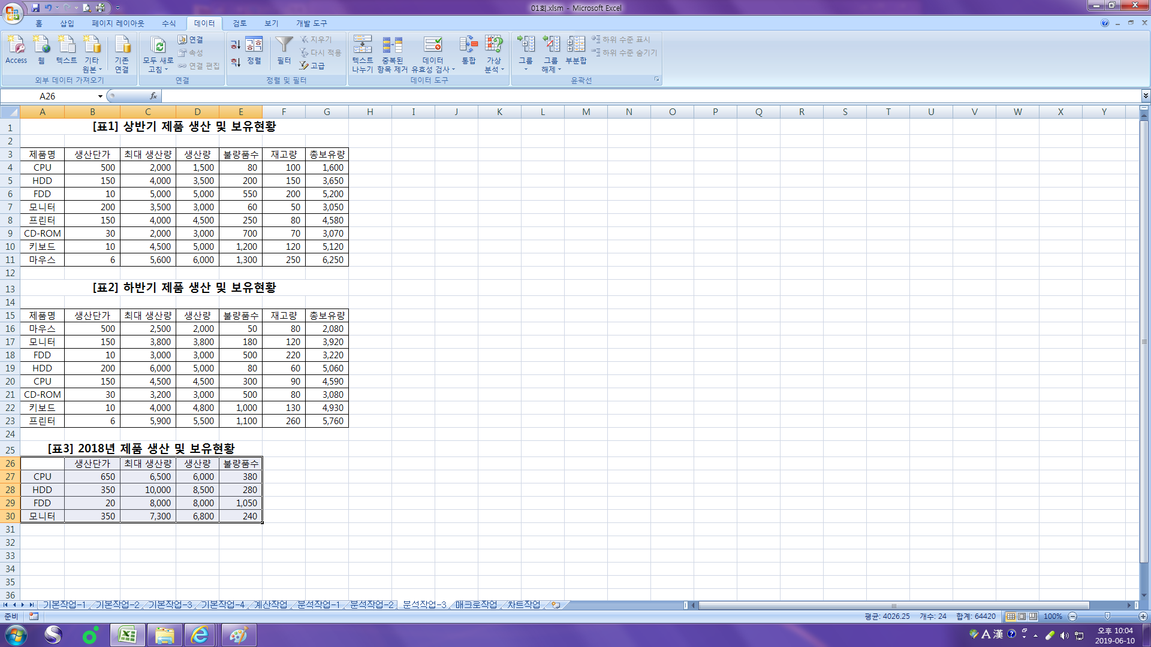Click the Subtotal (부분합) icon
The image size is (1151, 647).
(x=576, y=45)
